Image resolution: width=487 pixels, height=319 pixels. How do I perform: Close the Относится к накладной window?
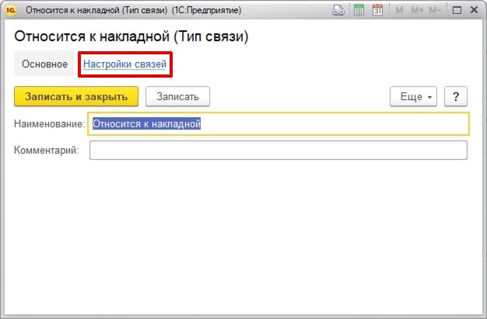pyautogui.click(x=474, y=11)
